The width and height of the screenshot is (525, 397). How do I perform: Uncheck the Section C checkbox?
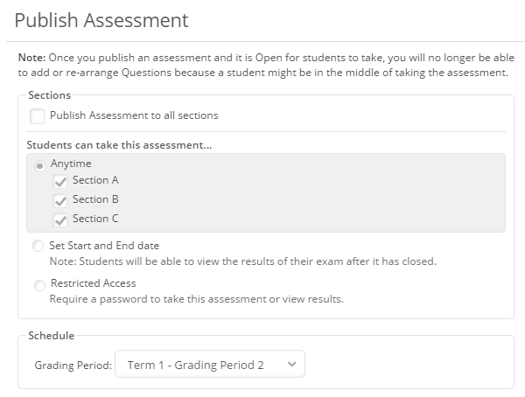(60, 219)
